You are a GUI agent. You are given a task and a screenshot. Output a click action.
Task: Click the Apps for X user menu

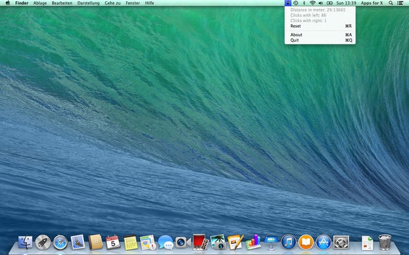372,3
